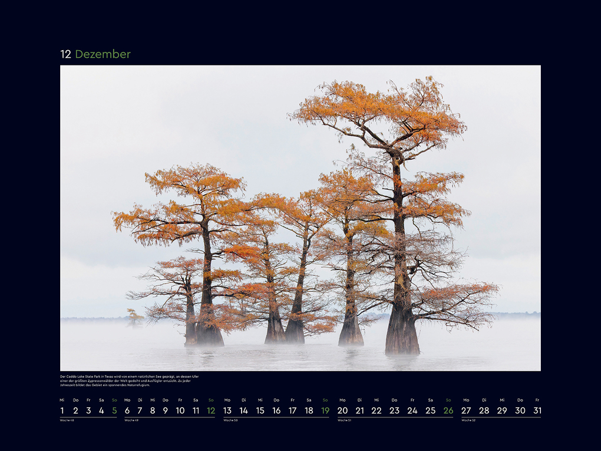Select the green Sunday date 19

324,409
